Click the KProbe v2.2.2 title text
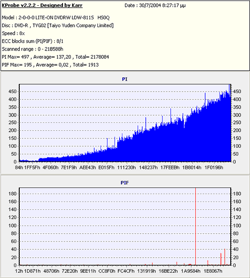 coord(42,5)
